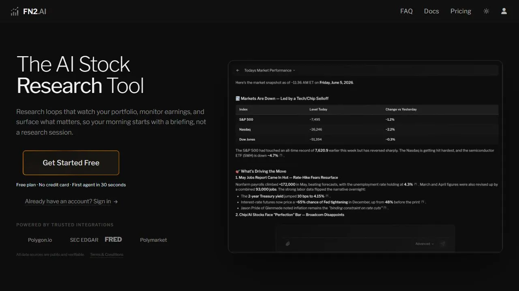Click the Get Started Free button

[x=71, y=163]
